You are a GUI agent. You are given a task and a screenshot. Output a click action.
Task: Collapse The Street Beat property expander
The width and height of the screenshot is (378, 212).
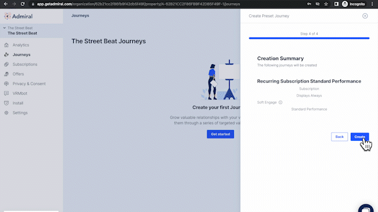point(4,28)
